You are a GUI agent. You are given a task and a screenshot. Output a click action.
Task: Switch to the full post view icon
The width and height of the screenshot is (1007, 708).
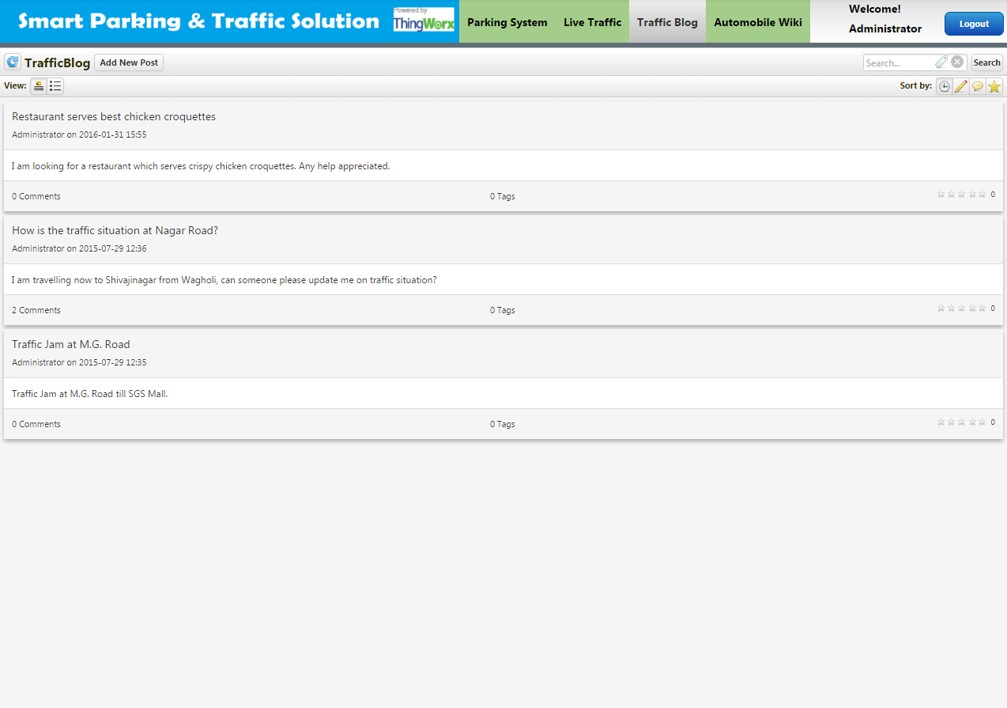(39, 86)
